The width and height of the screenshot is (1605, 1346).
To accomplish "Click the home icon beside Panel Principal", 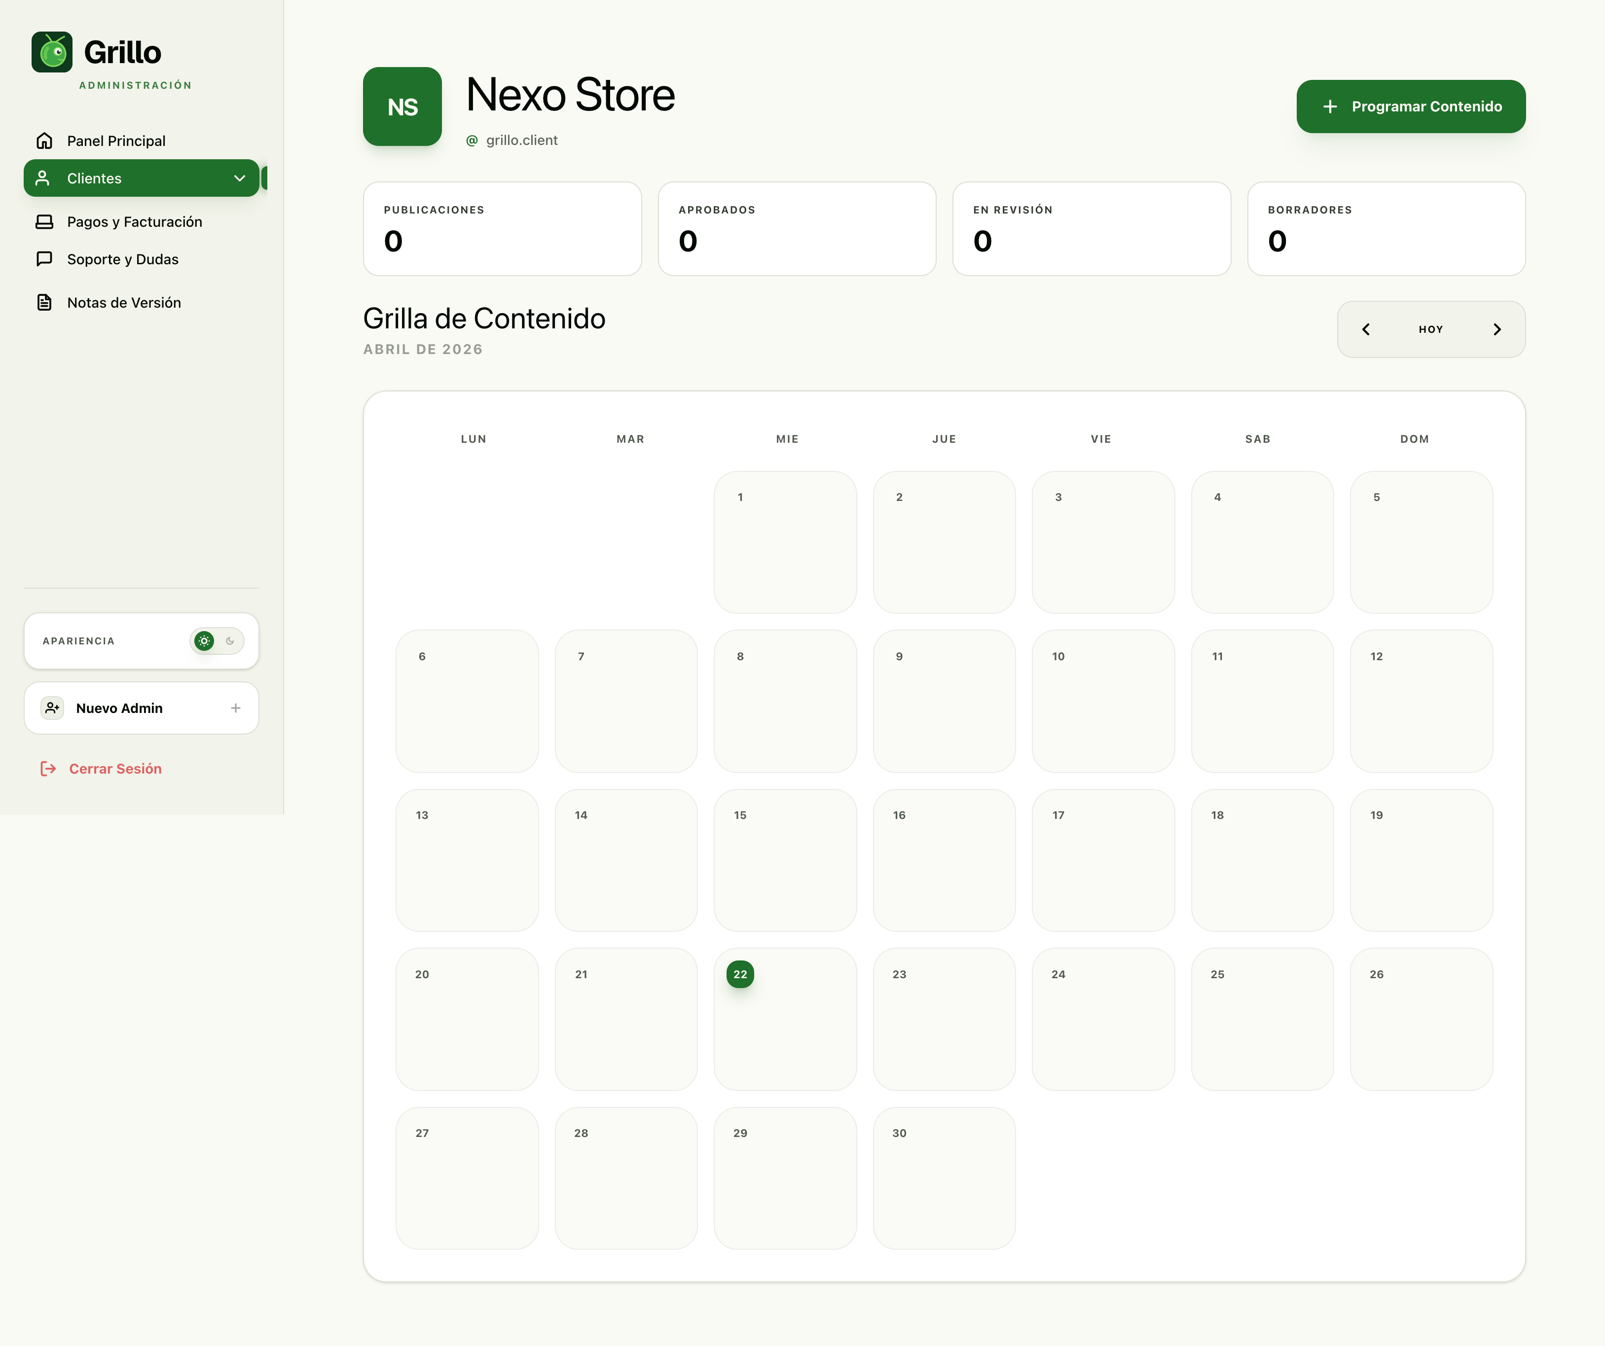I will tap(44, 141).
